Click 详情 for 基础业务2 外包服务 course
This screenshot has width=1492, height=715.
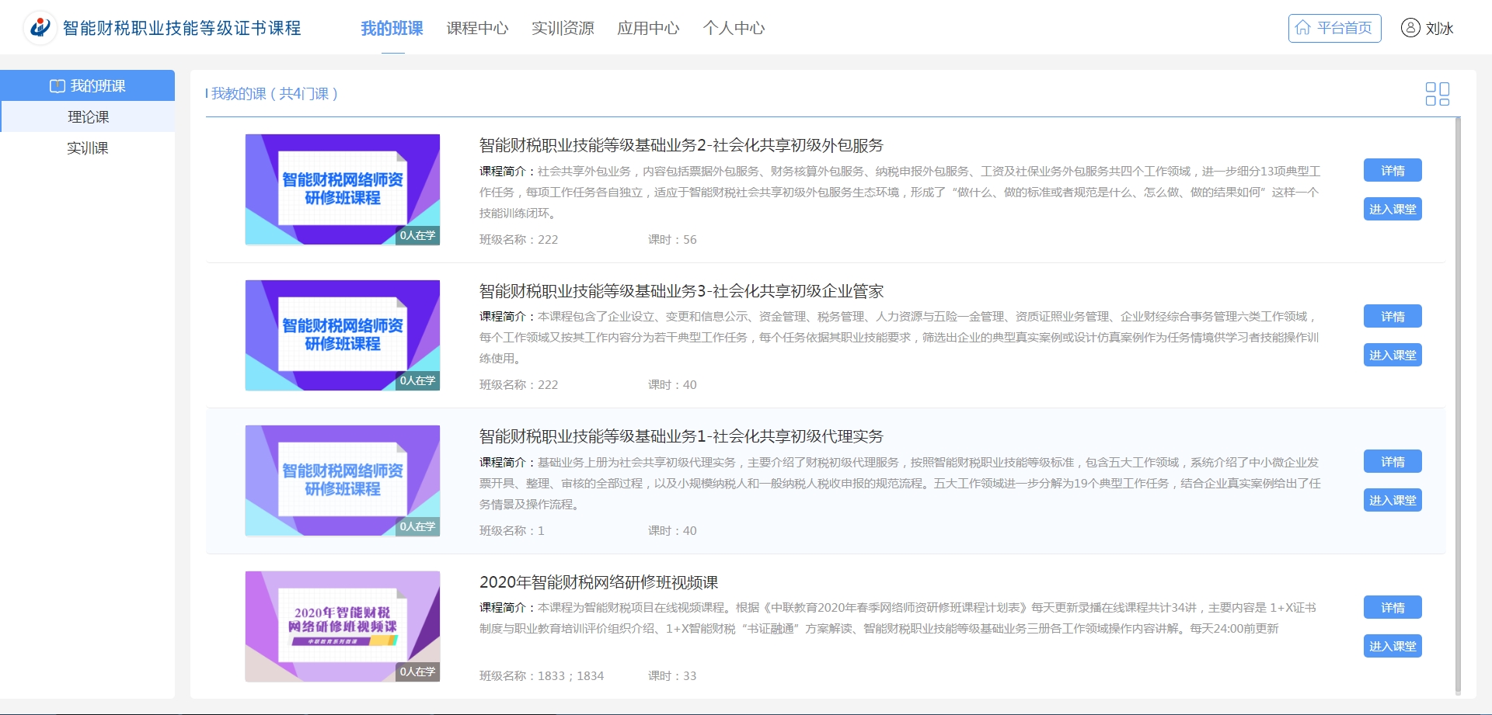pos(1392,171)
